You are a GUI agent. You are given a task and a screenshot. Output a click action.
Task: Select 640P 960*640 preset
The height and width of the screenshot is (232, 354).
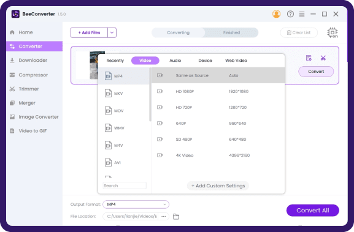click(218, 123)
